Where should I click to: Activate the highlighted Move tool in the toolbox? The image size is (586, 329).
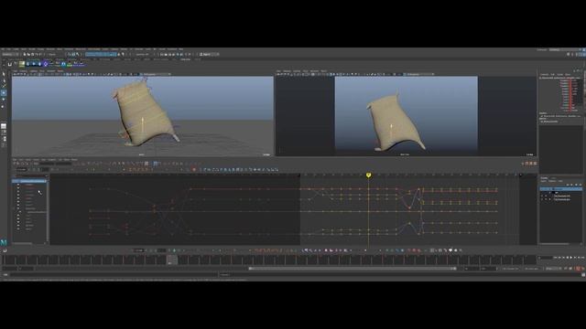[x=4, y=92]
